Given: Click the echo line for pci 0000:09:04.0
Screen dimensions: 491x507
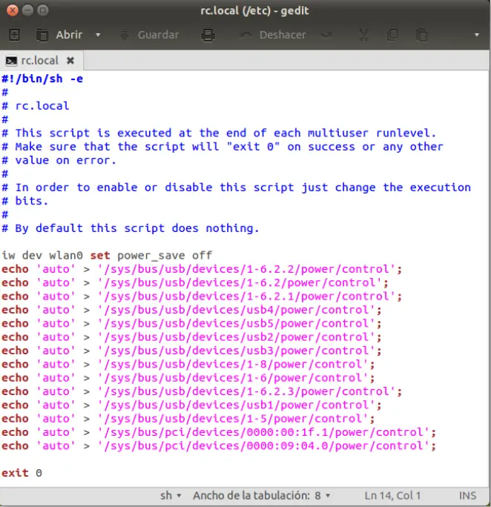Looking at the screenshot, I should coord(219,445).
